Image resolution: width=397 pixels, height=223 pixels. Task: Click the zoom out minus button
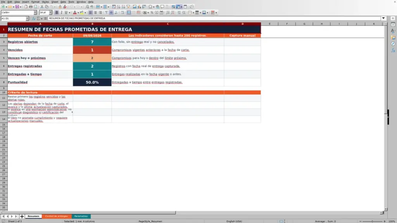[x=361, y=221]
